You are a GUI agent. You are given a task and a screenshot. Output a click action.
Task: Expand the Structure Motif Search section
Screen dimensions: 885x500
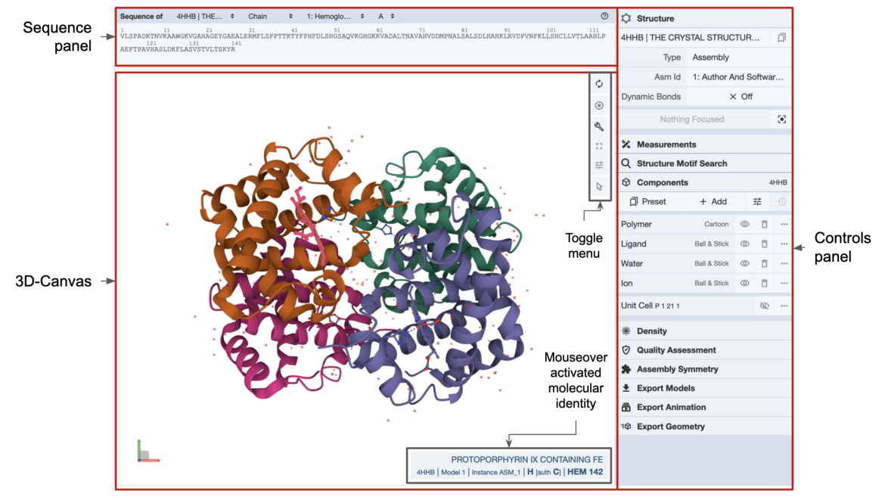coord(682,163)
